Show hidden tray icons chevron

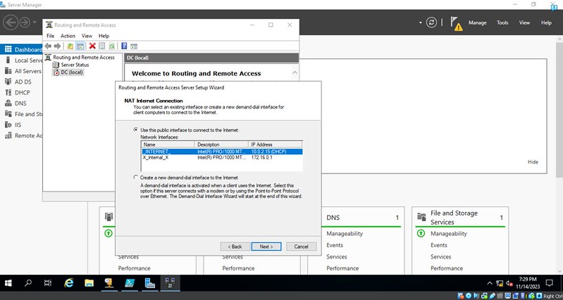coord(490,283)
